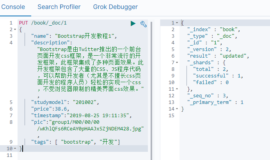Run the PUT request with the play icon
The width and height of the screenshot is (270, 160).
[133, 23]
